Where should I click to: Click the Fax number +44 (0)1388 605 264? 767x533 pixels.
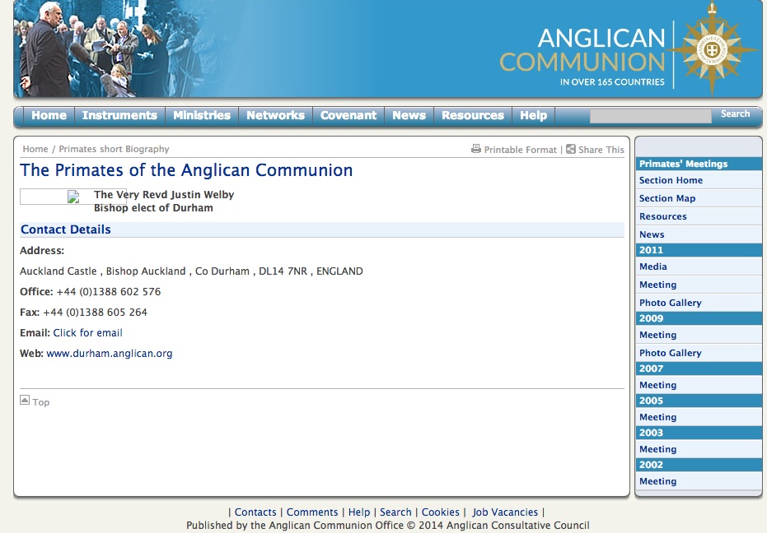click(x=95, y=313)
